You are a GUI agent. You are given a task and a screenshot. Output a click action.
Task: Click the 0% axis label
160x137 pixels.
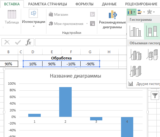point(14,117)
